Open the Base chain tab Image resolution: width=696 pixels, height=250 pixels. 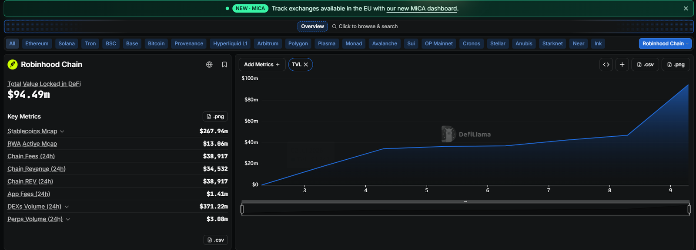click(132, 43)
